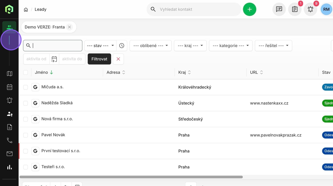The height and width of the screenshot is (186, 333).
Task: Click the G icon beside První testovací s.r.o.
Action: click(35, 151)
